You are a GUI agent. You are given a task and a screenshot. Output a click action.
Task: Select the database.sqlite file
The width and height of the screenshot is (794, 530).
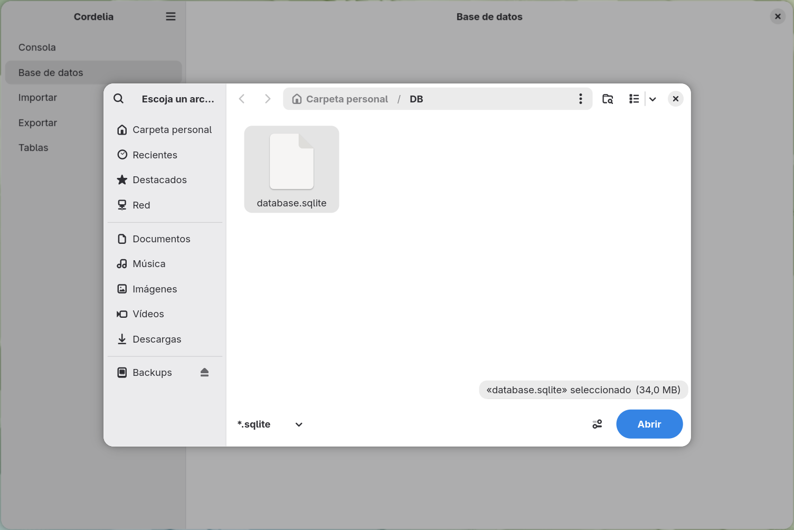click(x=291, y=169)
